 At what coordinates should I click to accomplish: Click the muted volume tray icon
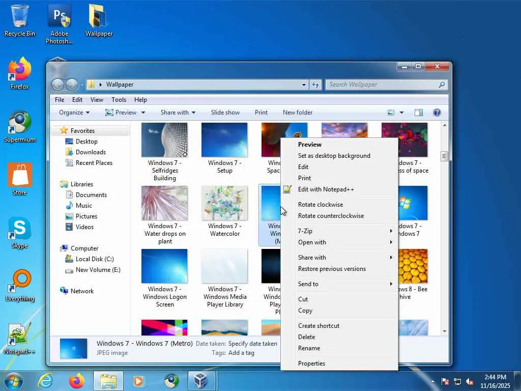click(470, 381)
